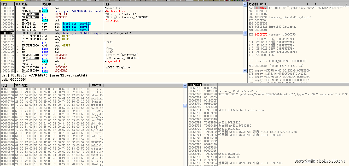Screen dimensions: 349x166
Task: Click the dump pane vertical scrollbar thumb
Action: click(185, 105)
